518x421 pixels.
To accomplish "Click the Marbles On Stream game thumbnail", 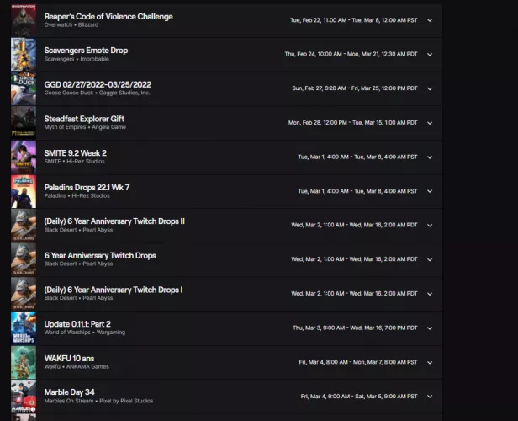I will [23, 396].
